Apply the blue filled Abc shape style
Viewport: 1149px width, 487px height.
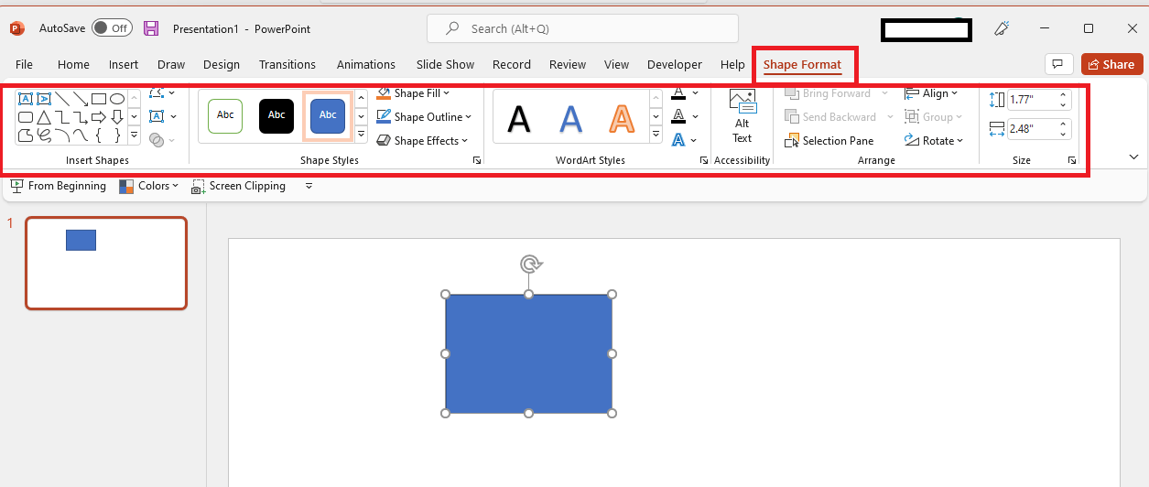pyautogui.click(x=328, y=116)
